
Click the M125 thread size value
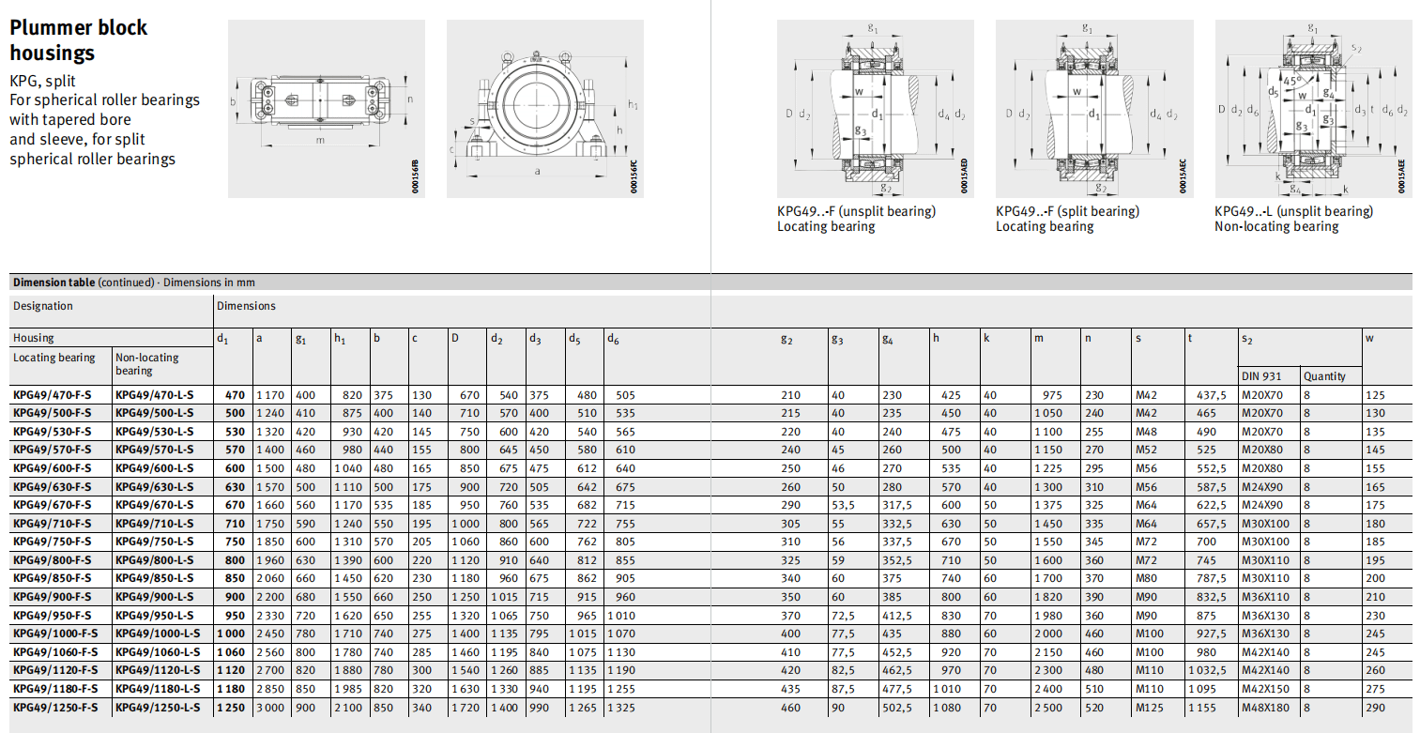coord(1150,707)
